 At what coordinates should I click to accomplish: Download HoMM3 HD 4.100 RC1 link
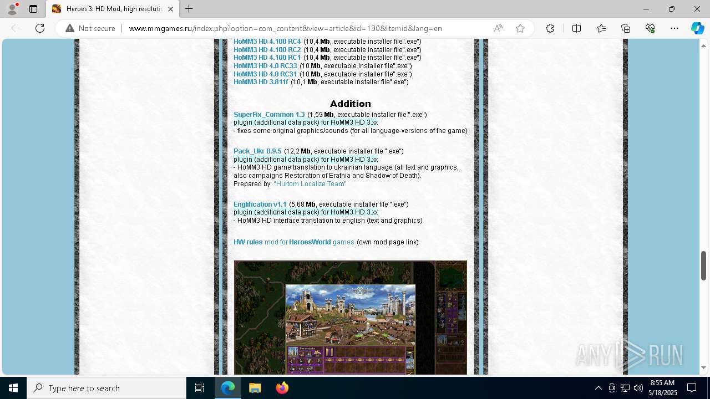point(267,58)
